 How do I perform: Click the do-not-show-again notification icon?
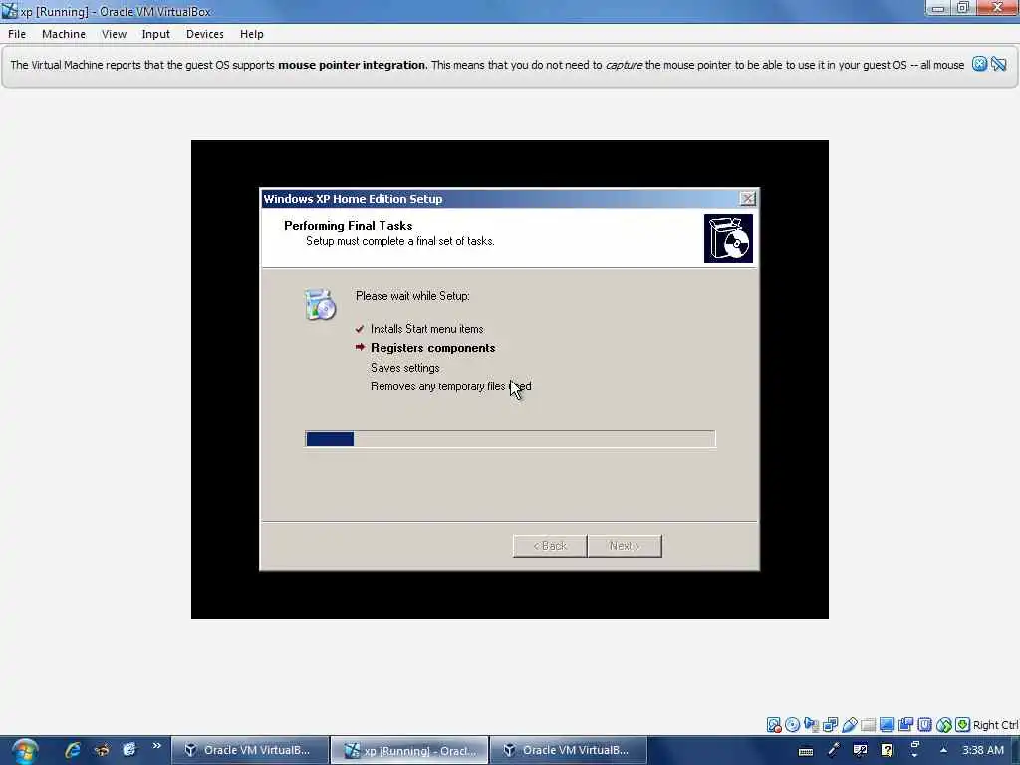[998, 64]
